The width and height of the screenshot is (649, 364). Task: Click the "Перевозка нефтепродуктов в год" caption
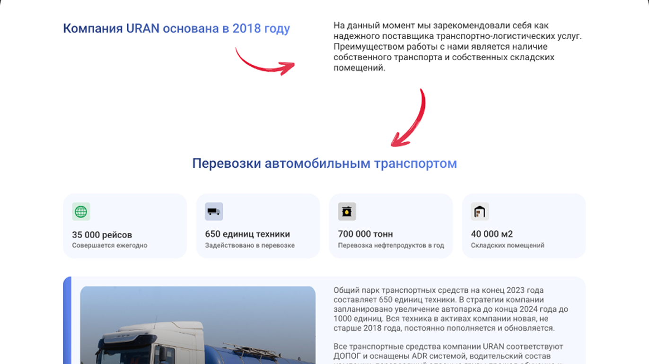click(x=391, y=245)
